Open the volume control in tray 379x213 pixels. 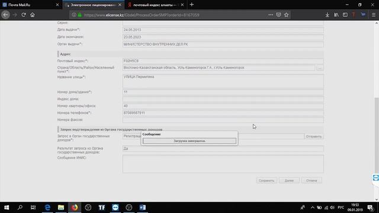point(332,208)
